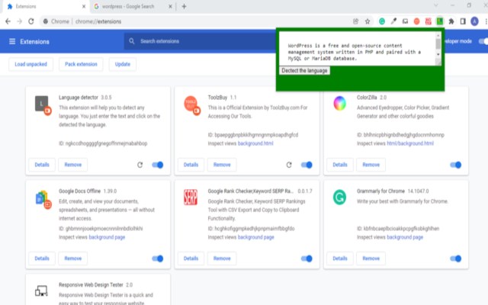This screenshot has width=488, height=305.
Task: Open the tab search chevron dropdown
Action: [435, 5]
